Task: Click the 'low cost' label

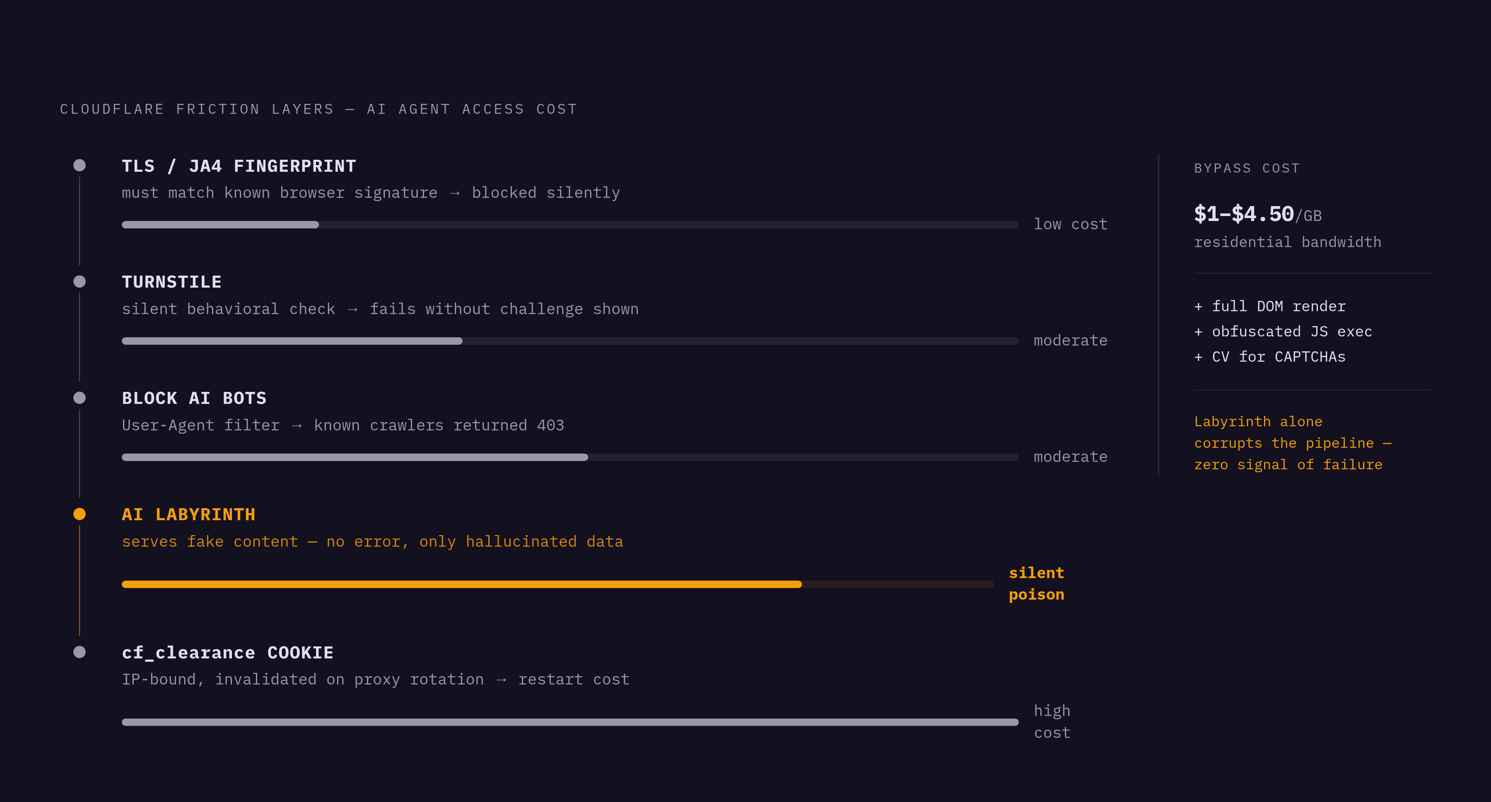Action: (1071, 224)
